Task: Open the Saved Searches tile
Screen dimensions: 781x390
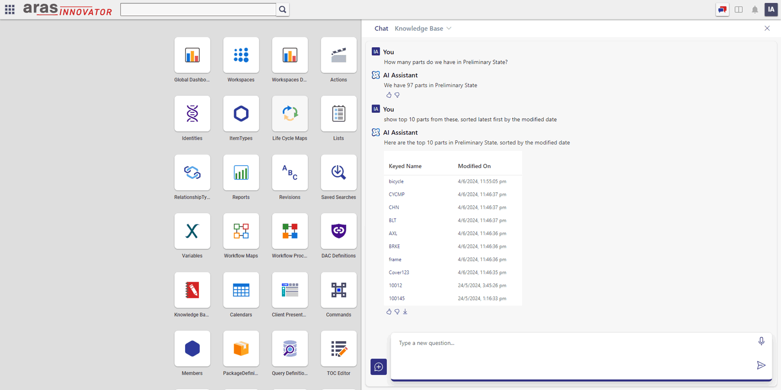Action: click(x=338, y=173)
